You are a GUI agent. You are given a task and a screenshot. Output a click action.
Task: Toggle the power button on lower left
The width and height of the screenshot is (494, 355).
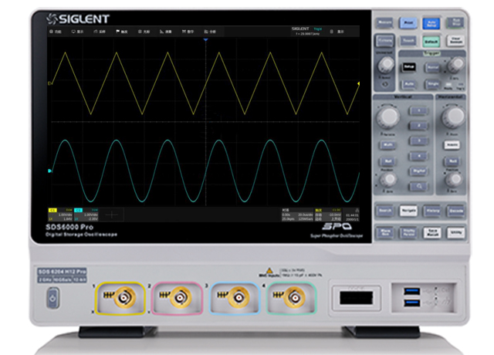click(52, 298)
